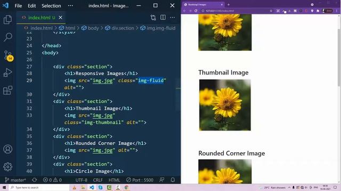This screenshot has height=191, width=341.
Task: Reload the page in the browser
Action: (x=196, y=11)
